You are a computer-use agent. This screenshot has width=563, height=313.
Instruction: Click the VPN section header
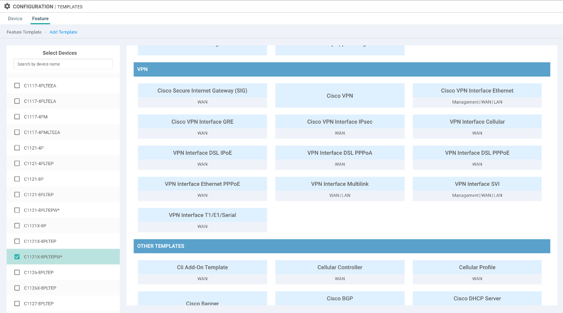[342, 69]
